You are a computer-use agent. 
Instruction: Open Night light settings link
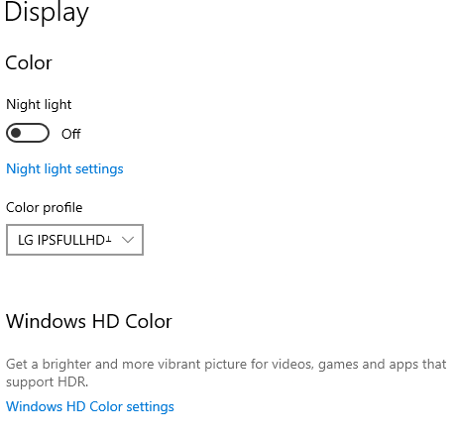(x=64, y=169)
